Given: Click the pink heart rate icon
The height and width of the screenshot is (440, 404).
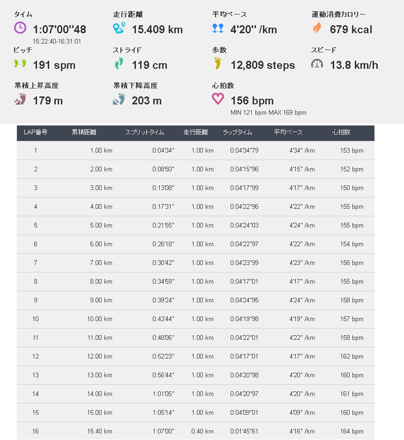Looking at the screenshot, I should [218, 99].
